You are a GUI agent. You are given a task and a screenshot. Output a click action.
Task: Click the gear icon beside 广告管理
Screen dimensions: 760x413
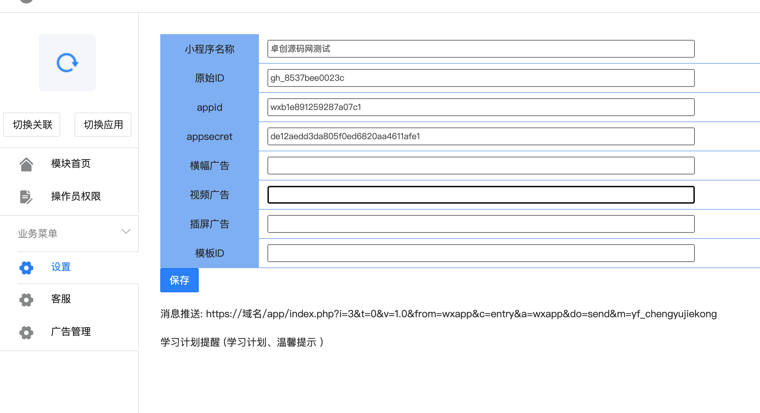[x=26, y=332]
